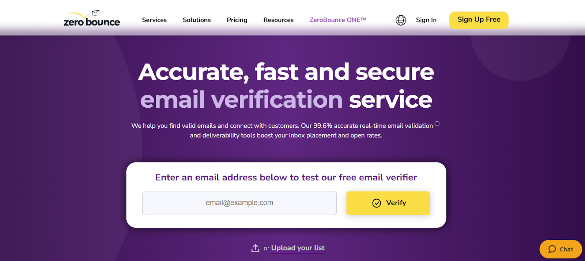This screenshot has width=585, height=261.
Task: Click the zero bounce logo
Action: click(x=92, y=20)
